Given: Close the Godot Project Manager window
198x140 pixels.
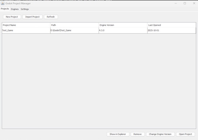Looking at the screenshot, I should 194,3.
